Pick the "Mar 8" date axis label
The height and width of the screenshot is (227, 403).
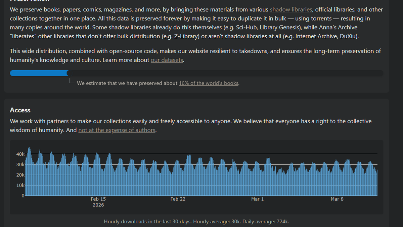coord(337,199)
